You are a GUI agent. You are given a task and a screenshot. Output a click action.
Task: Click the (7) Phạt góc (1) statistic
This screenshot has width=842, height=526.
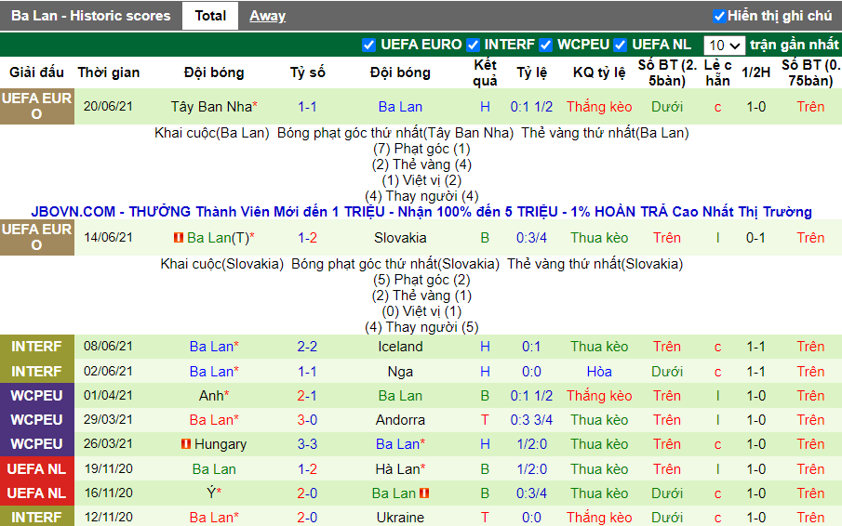421,149
